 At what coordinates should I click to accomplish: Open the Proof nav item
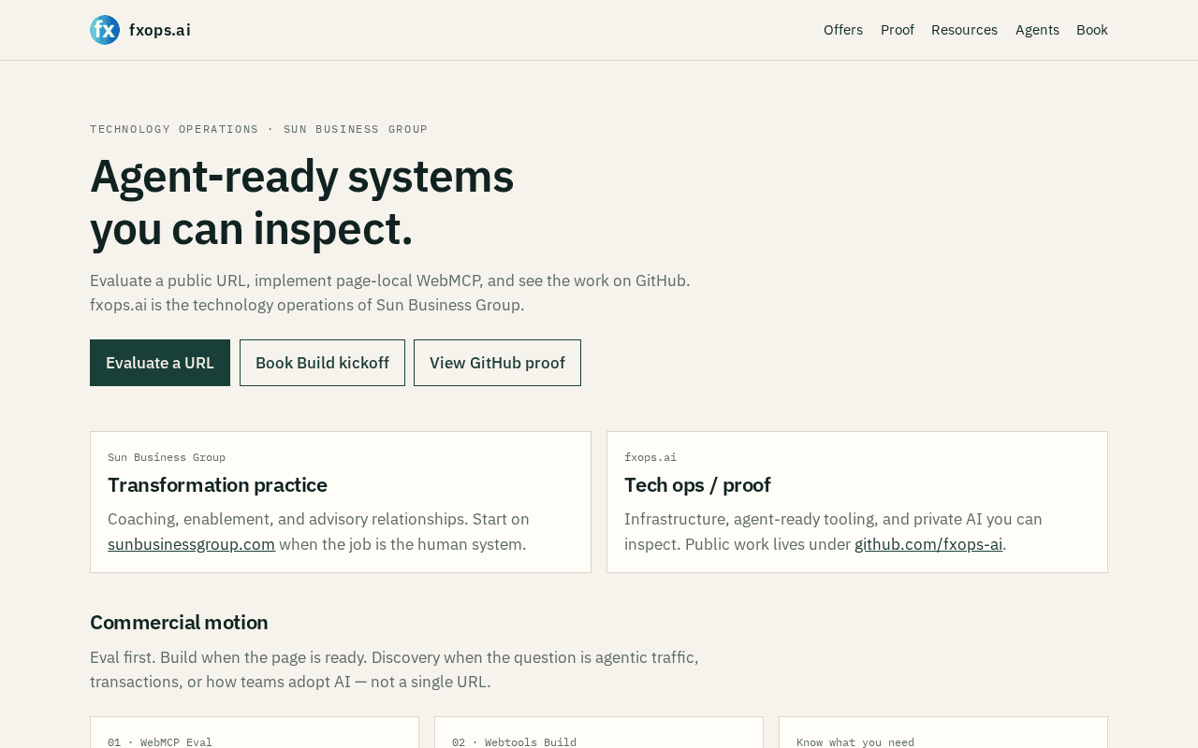(x=898, y=30)
